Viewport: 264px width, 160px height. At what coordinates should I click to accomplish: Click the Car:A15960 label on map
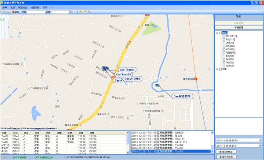click(132, 78)
